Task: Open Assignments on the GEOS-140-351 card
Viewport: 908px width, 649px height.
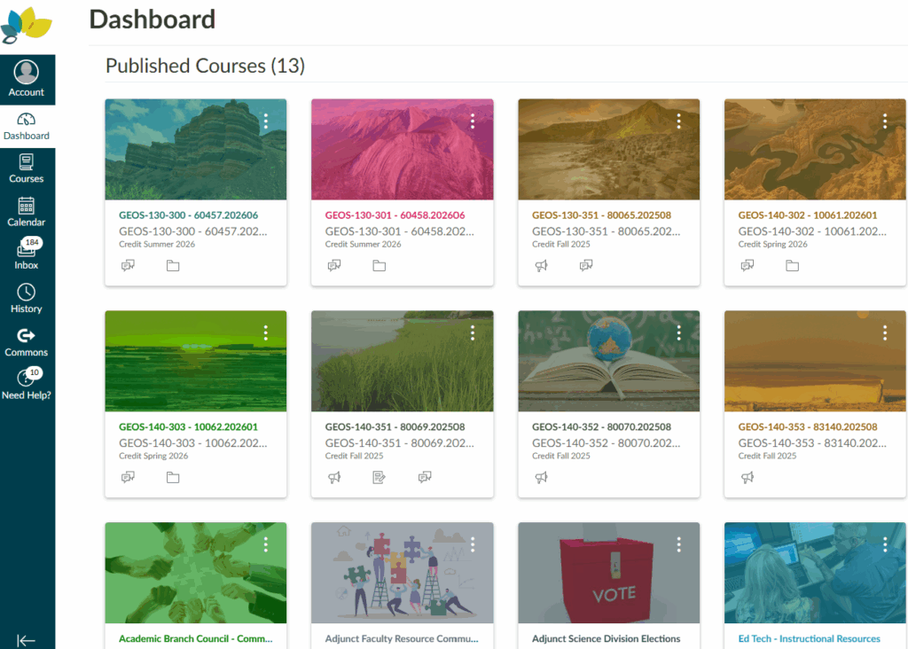Action: (380, 476)
